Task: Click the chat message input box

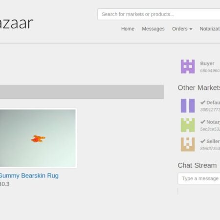Action: point(199,178)
